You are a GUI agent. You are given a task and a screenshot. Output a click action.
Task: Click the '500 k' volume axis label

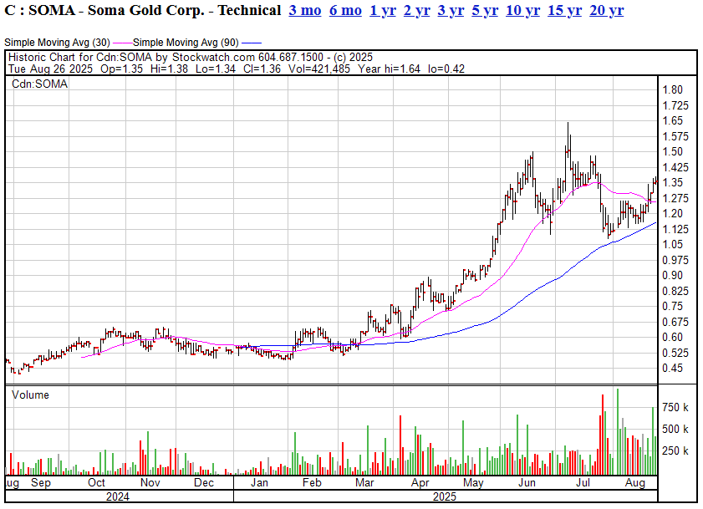(675, 429)
